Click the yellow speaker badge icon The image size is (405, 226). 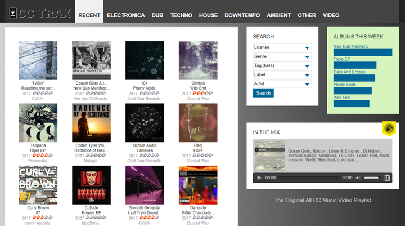[389, 128]
